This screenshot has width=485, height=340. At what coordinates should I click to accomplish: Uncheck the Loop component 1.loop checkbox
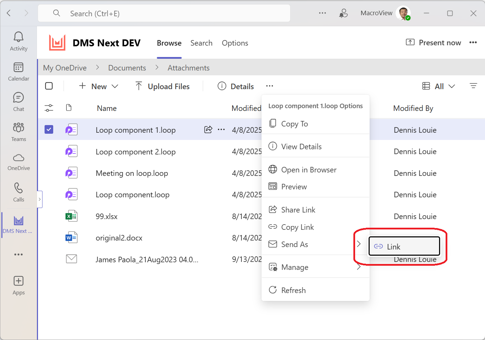[49, 130]
